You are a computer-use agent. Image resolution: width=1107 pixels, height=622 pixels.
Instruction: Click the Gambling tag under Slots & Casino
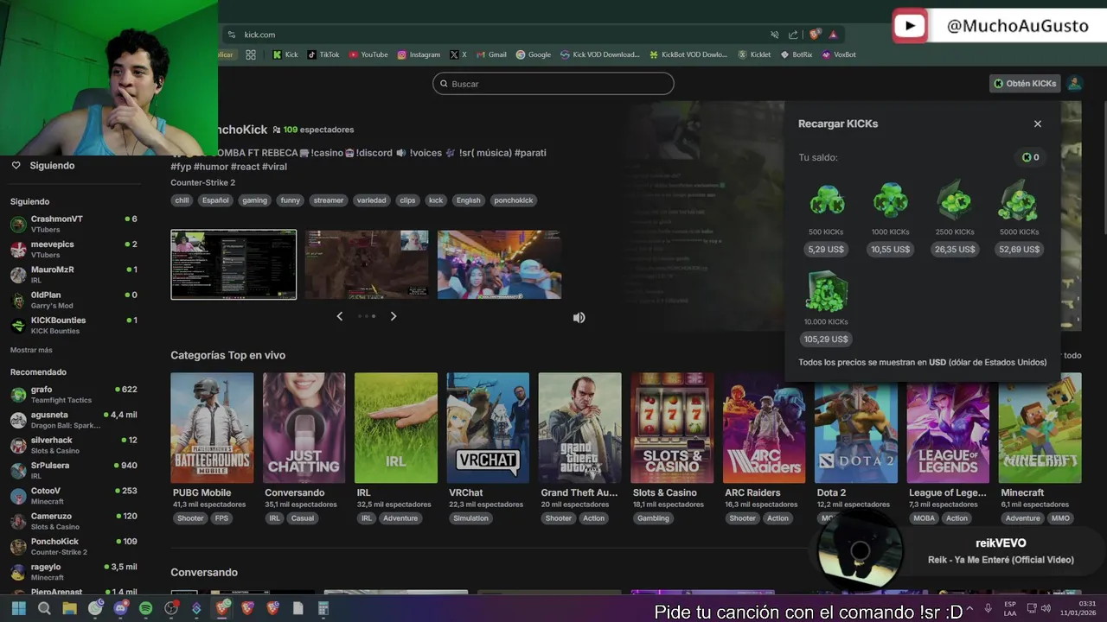click(x=653, y=518)
